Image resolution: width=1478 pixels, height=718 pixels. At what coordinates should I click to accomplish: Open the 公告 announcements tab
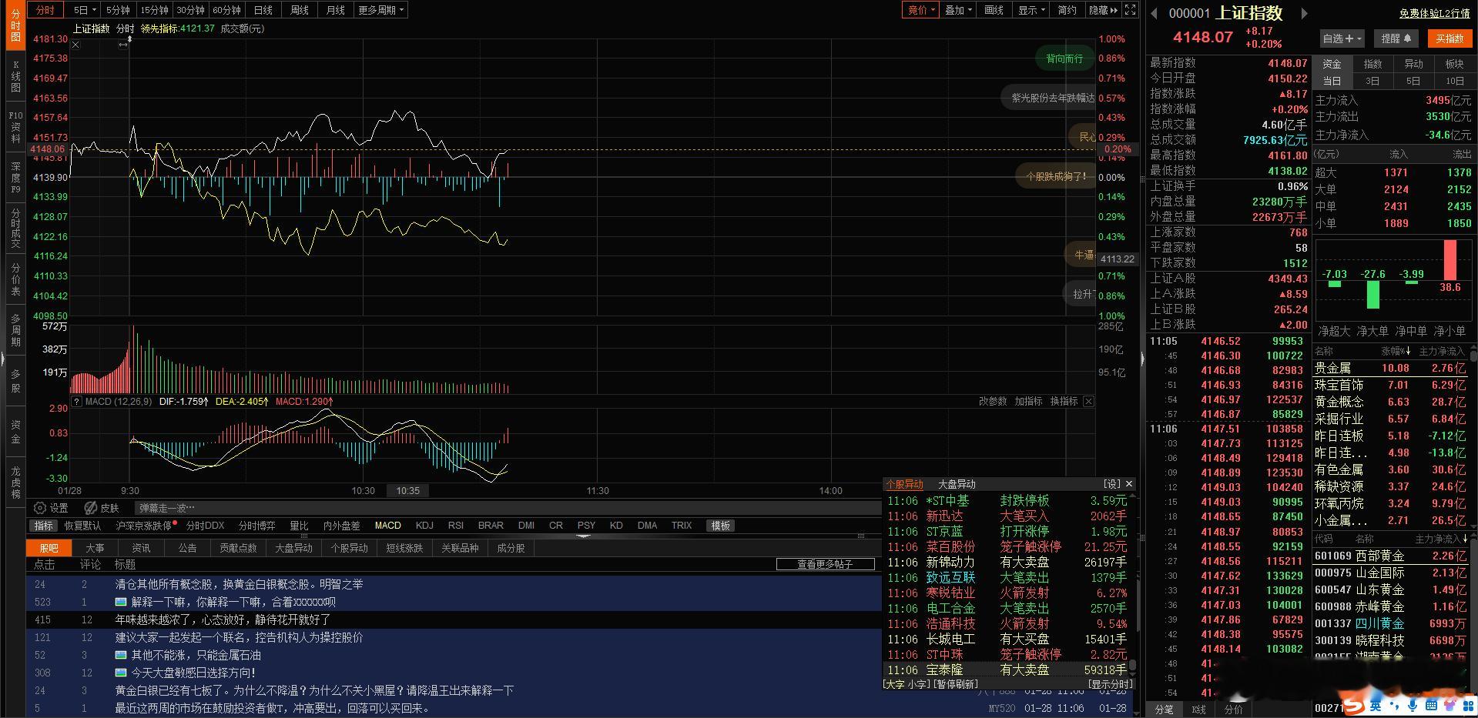pyautogui.click(x=187, y=548)
